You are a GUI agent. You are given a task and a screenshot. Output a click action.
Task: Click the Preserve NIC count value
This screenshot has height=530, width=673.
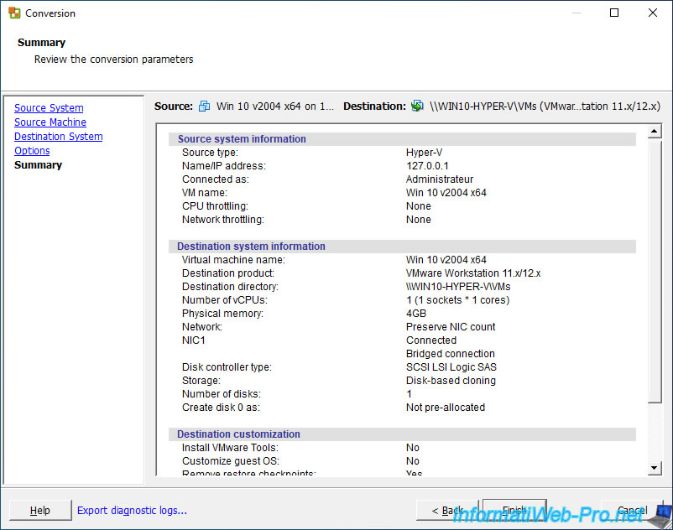451,327
